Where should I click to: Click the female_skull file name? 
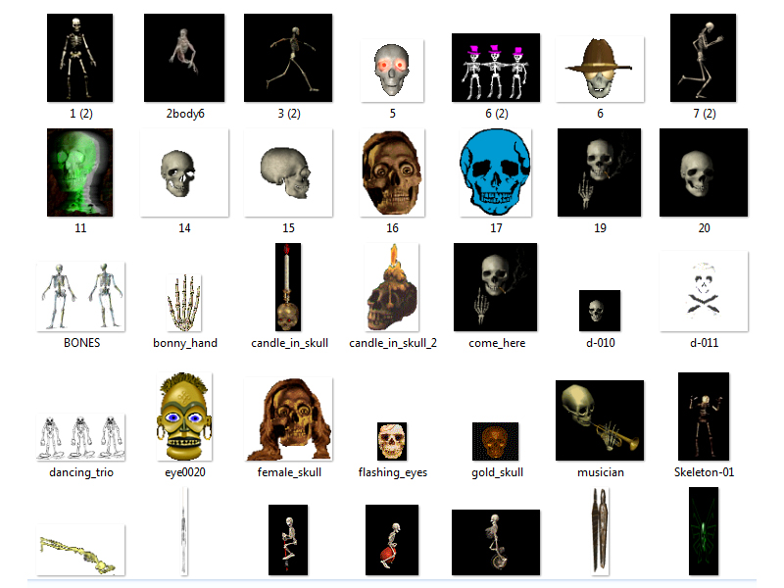click(289, 472)
